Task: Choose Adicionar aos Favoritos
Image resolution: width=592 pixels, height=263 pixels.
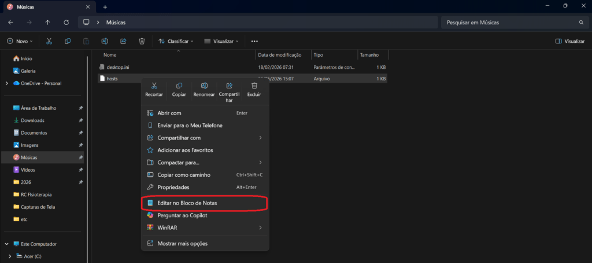Action: coord(205,150)
